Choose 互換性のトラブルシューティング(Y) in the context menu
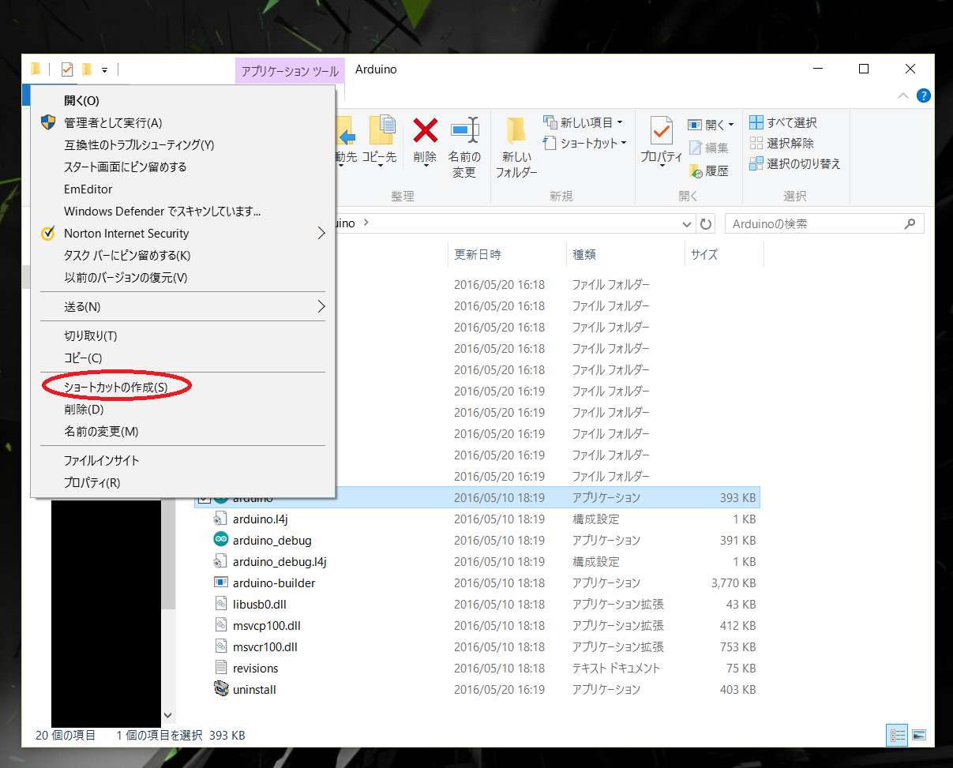The image size is (953, 768). 183,144
